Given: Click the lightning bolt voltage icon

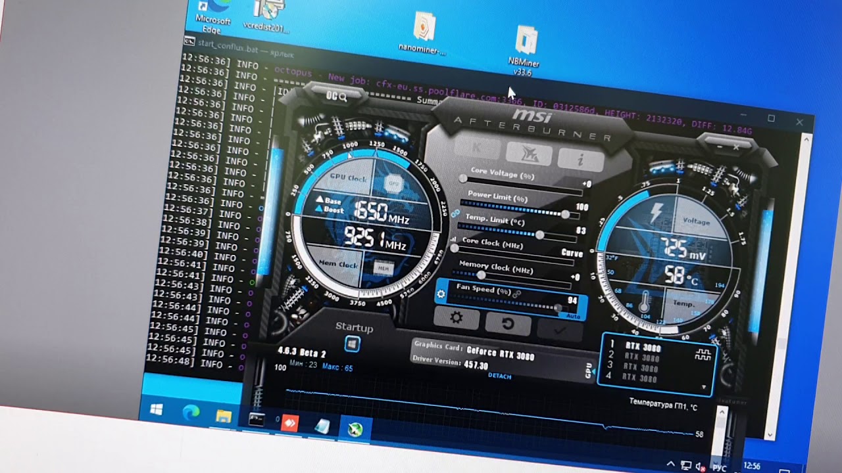Looking at the screenshot, I should (656, 214).
